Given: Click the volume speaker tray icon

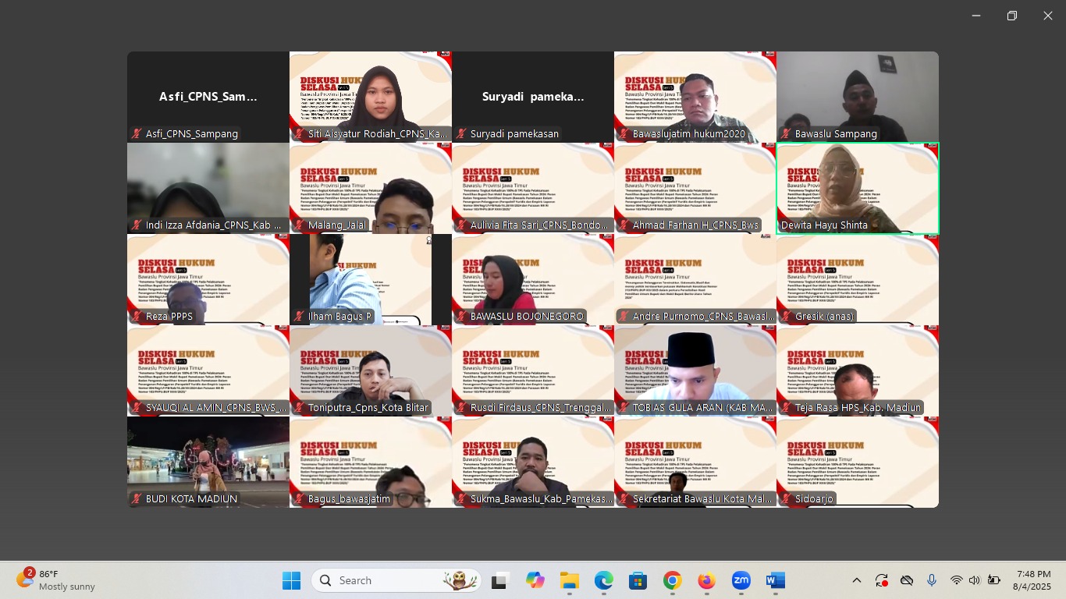Looking at the screenshot, I should pyautogui.click(x=974, y=581).
